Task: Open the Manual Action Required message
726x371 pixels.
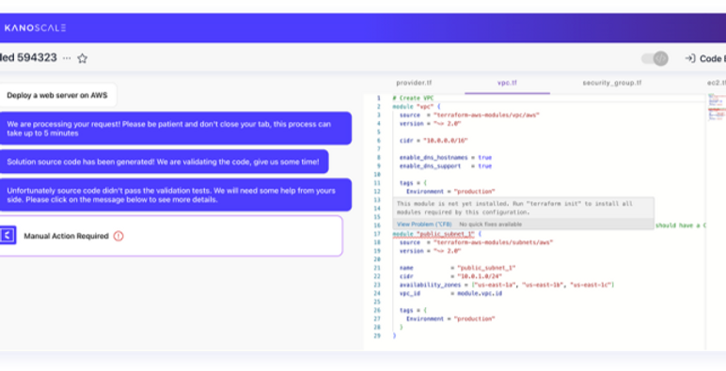Action: (171, 236)
